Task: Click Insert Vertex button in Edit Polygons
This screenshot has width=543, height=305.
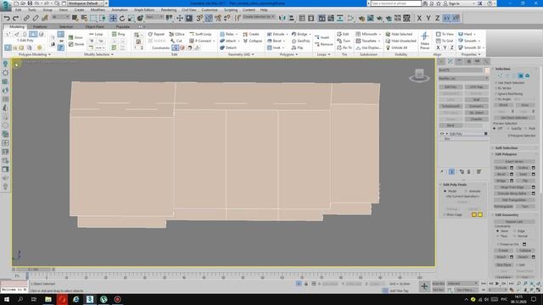Action: point(514,162)
